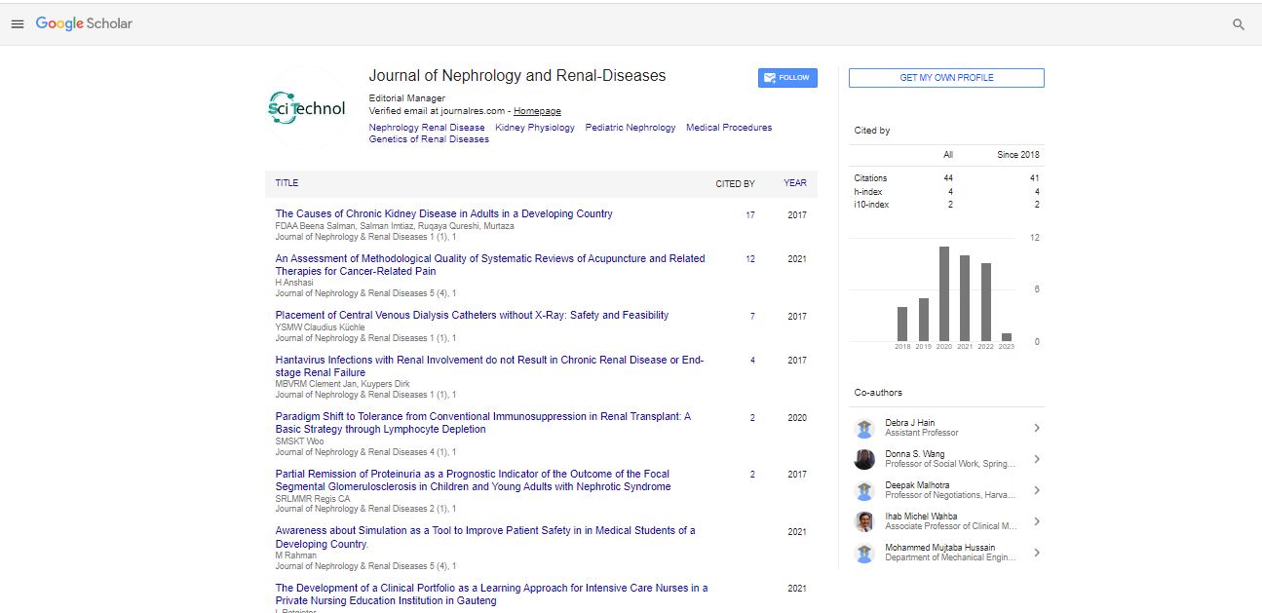Click Mohammed Mujtaba Hussain's avatar
The width and height of the screenshot is (1262, 613).
[x=864, y=553]
